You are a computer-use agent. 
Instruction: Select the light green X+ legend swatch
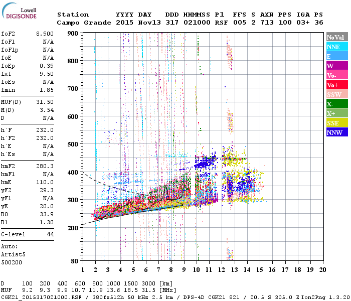click(337, 113)
